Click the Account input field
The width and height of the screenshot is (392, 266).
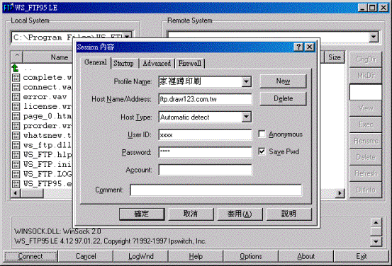click(x=205, y=170)
